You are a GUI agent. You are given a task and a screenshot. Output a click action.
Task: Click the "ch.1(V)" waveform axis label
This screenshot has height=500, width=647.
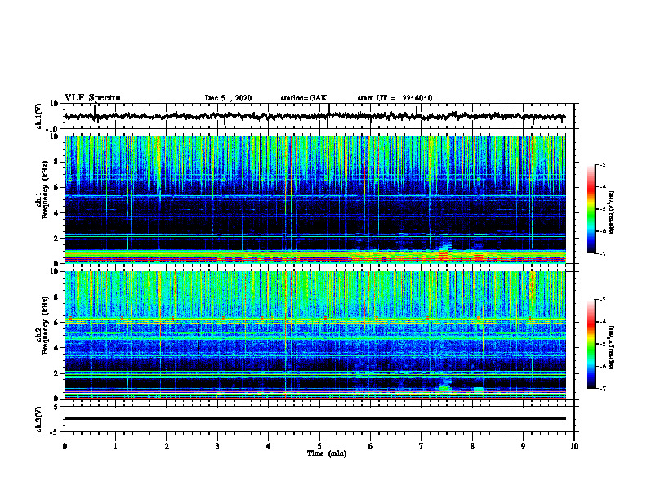pos(39,116)
